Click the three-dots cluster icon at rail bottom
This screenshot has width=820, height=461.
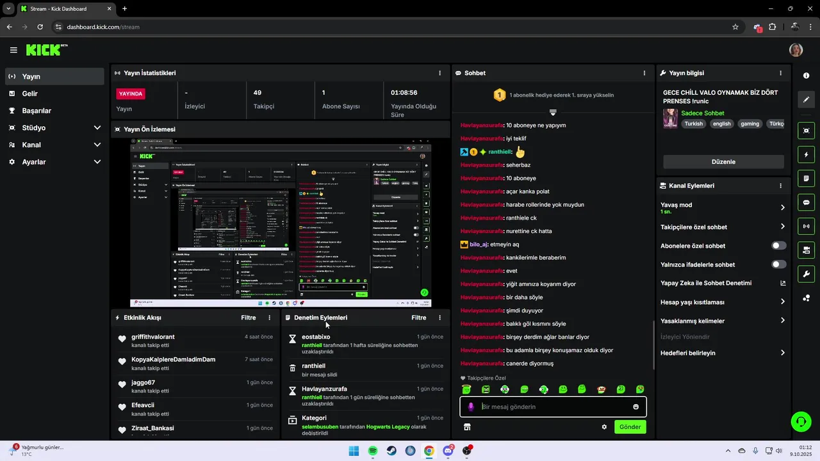pos(806,298)
